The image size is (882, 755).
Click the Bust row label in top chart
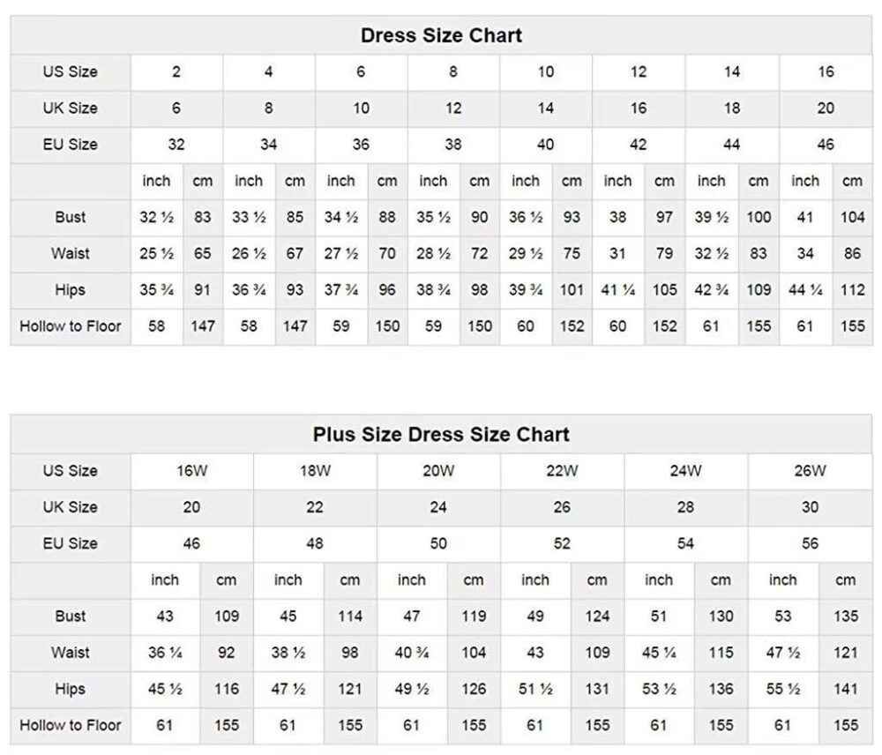click(x=71, y=217)
